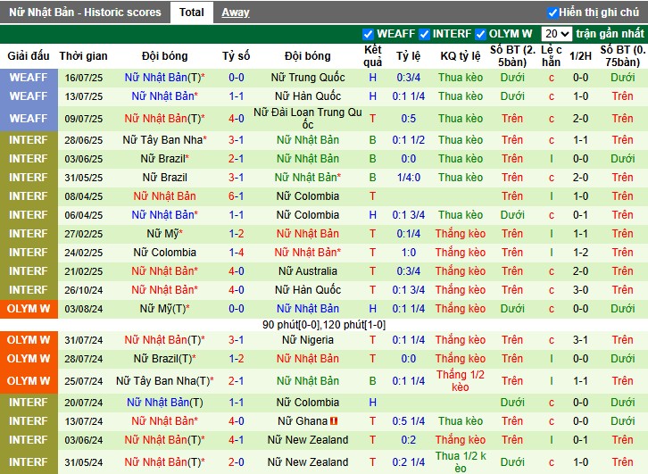Open the 6-1 score against Nữ Colombia
This screenshot has height=474, width=648.
click(x=236, y=196)
